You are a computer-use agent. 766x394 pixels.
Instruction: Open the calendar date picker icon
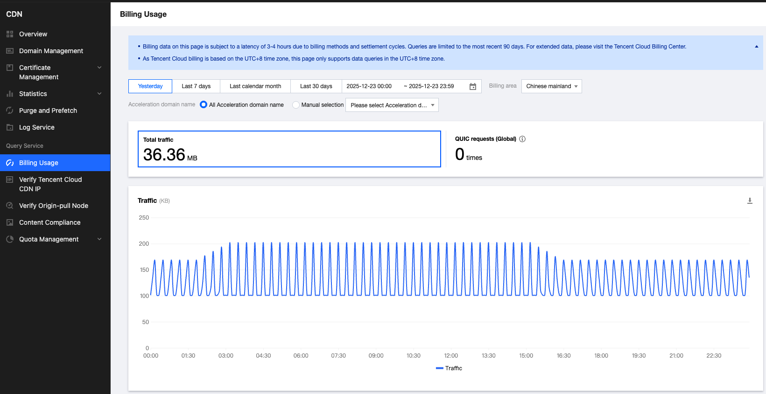point(472,87)
